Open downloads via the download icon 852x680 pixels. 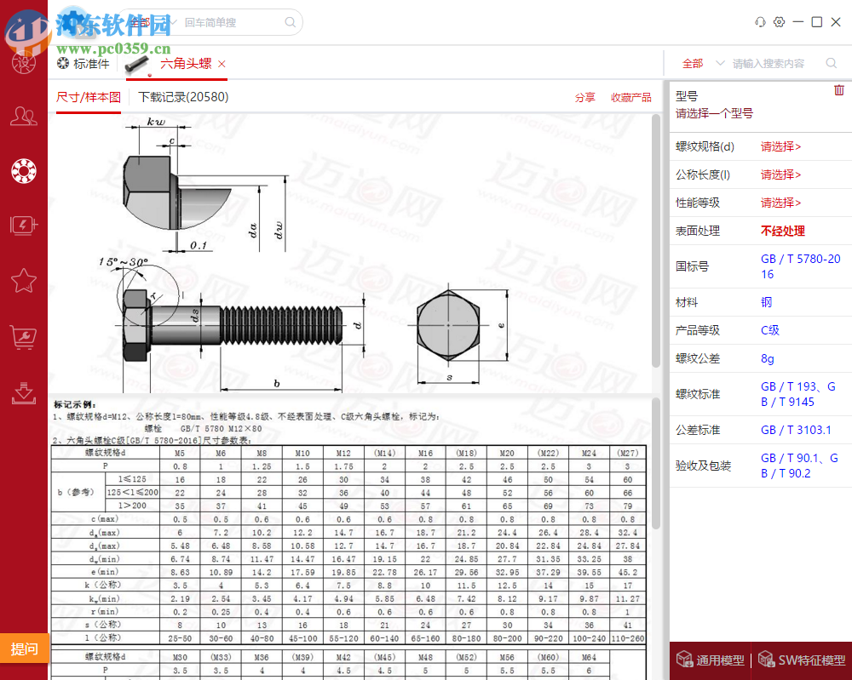click(x=23, y=394)
